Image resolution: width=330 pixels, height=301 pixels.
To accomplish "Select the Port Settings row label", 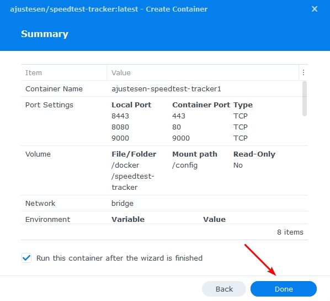I will pyautogui.click(x=49, y=105).
